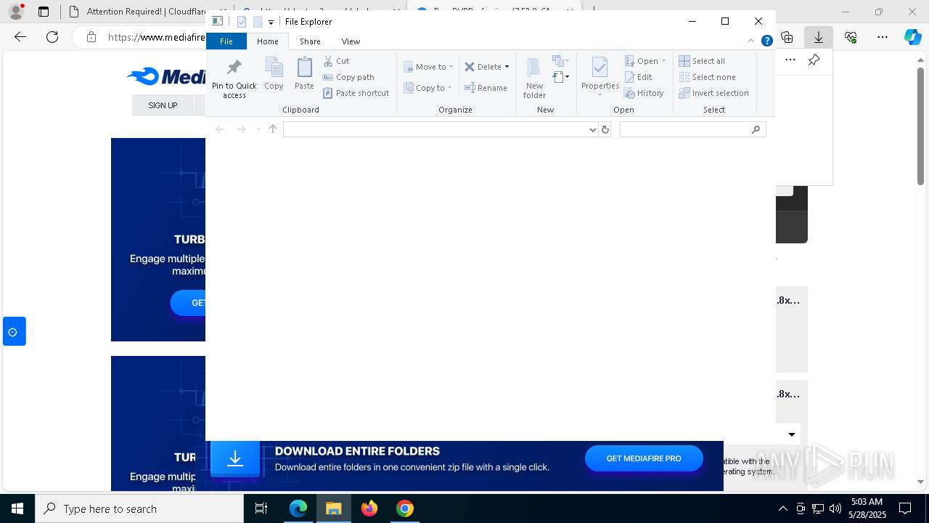Collapse the ribbon with the chevron

click(751, 41)
